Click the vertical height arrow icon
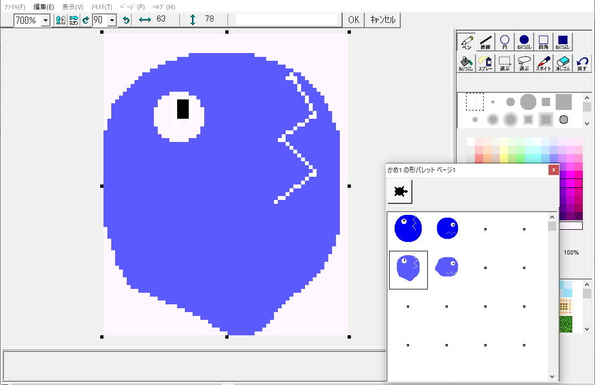 pyautogui.click(x=193, y=20)
